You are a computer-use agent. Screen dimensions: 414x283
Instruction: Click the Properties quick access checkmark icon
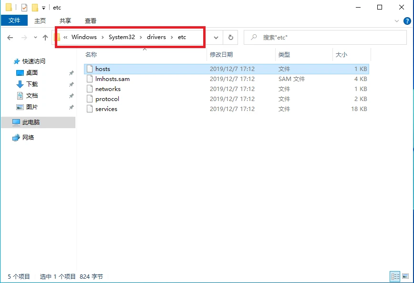24,8
